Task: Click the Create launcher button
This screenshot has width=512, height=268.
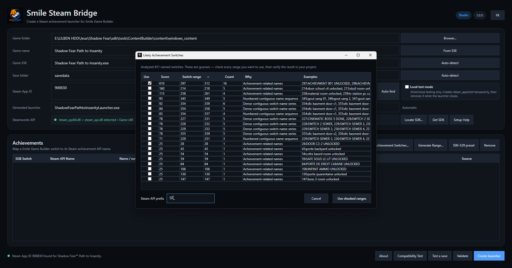Action: tap(489, 256)
